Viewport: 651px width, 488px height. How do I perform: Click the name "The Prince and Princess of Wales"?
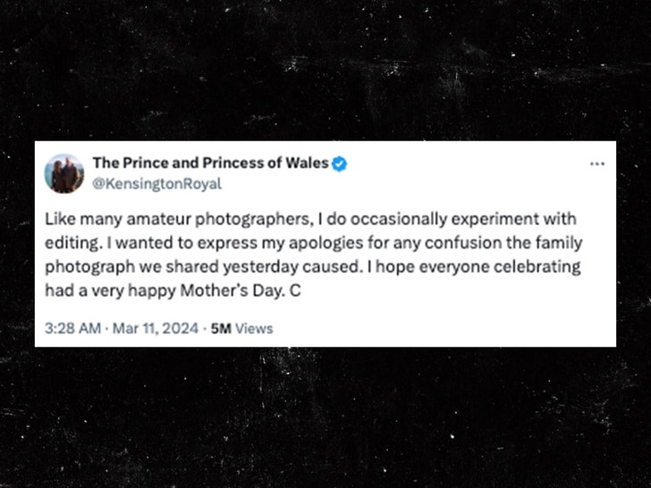(x=211, y=164)
